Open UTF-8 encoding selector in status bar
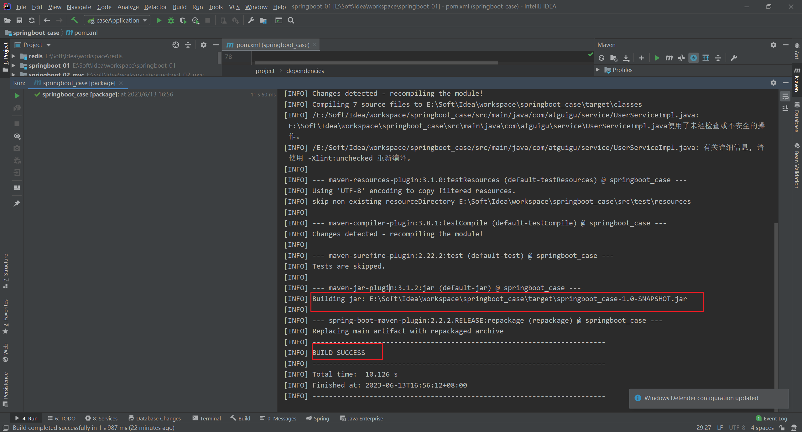This screenshot has height=432, width=802. [737, 428]
